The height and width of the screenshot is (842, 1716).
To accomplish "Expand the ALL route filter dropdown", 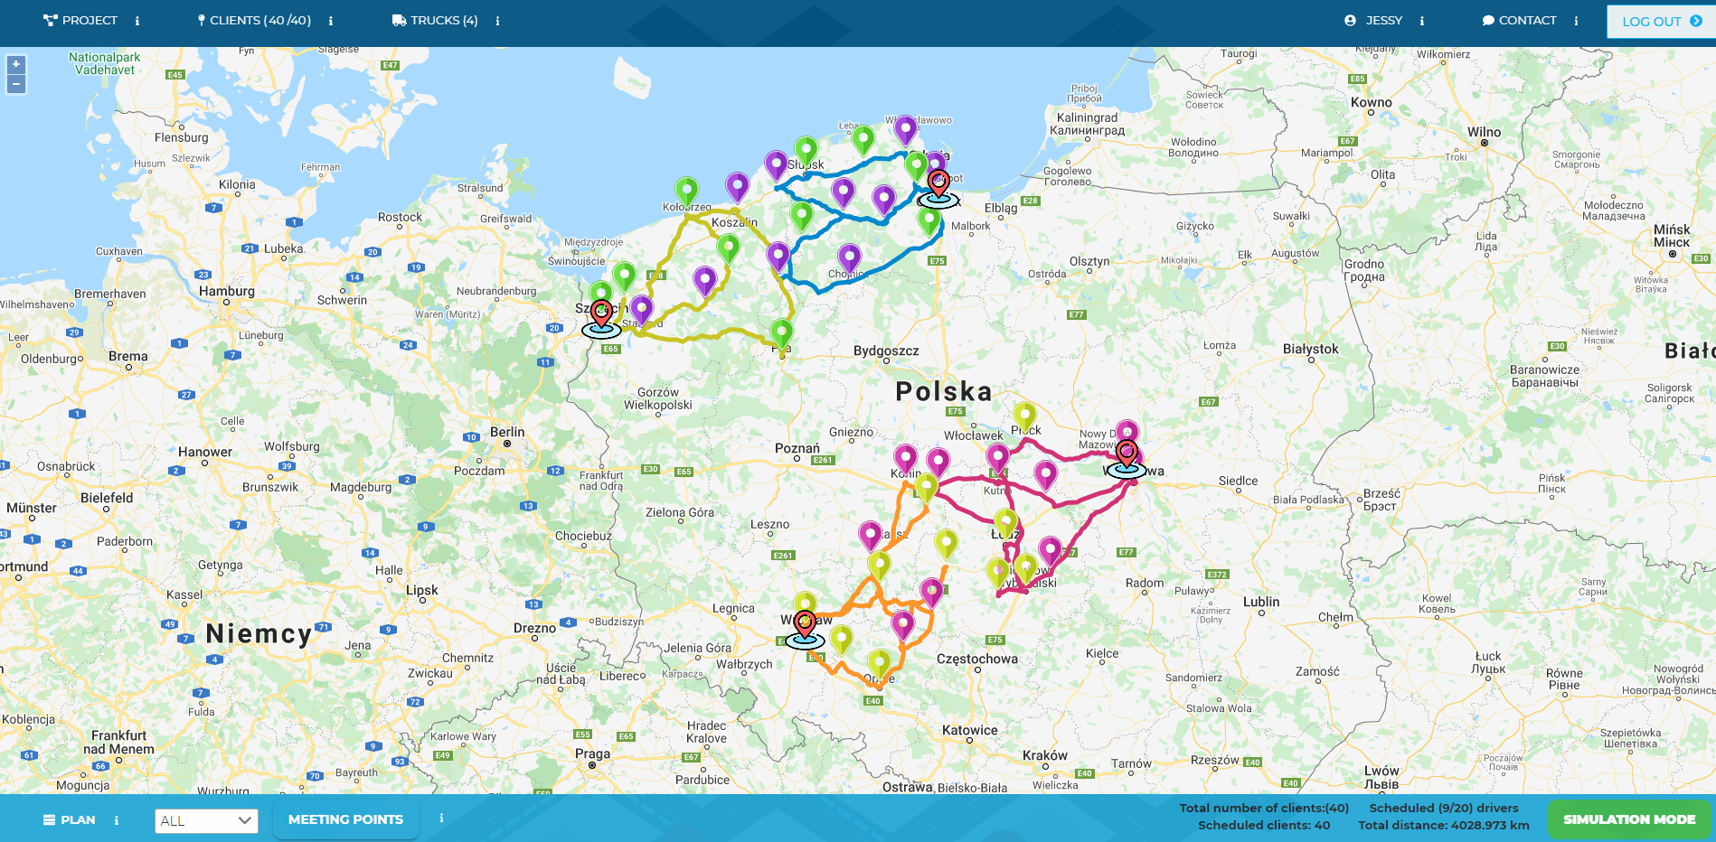I will [206, 820].
